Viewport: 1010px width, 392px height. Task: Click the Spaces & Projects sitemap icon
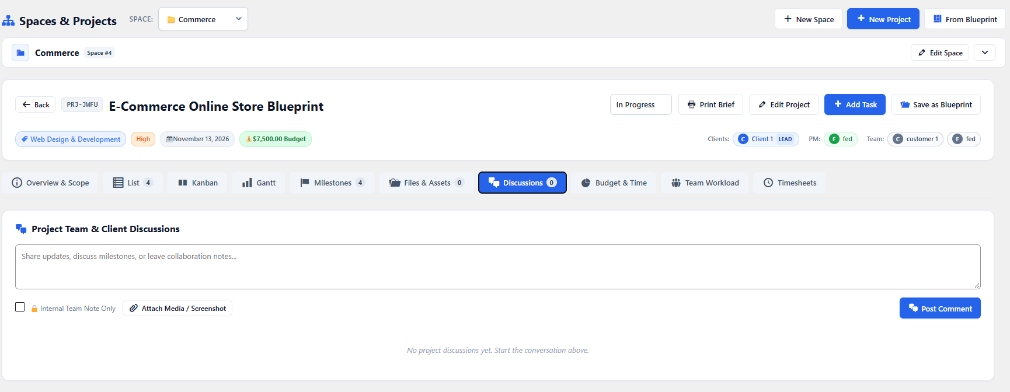[8, 21]
